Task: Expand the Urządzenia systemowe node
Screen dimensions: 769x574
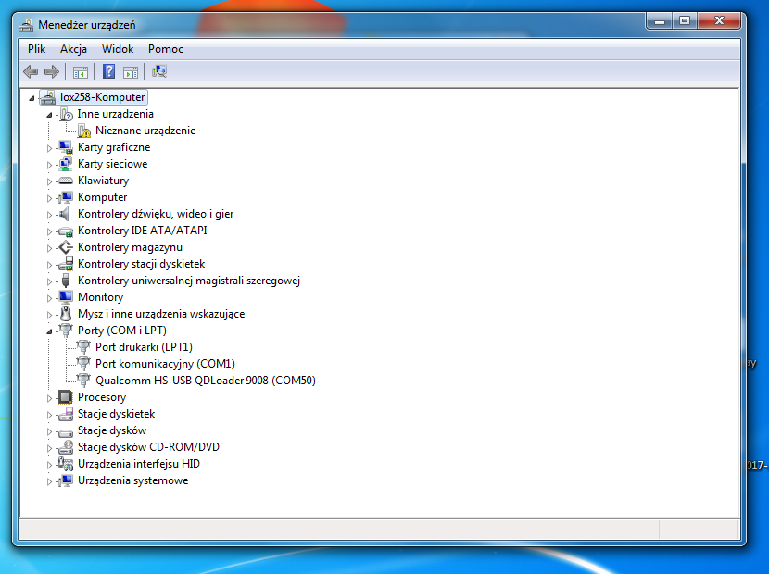Action: [50, 480]
